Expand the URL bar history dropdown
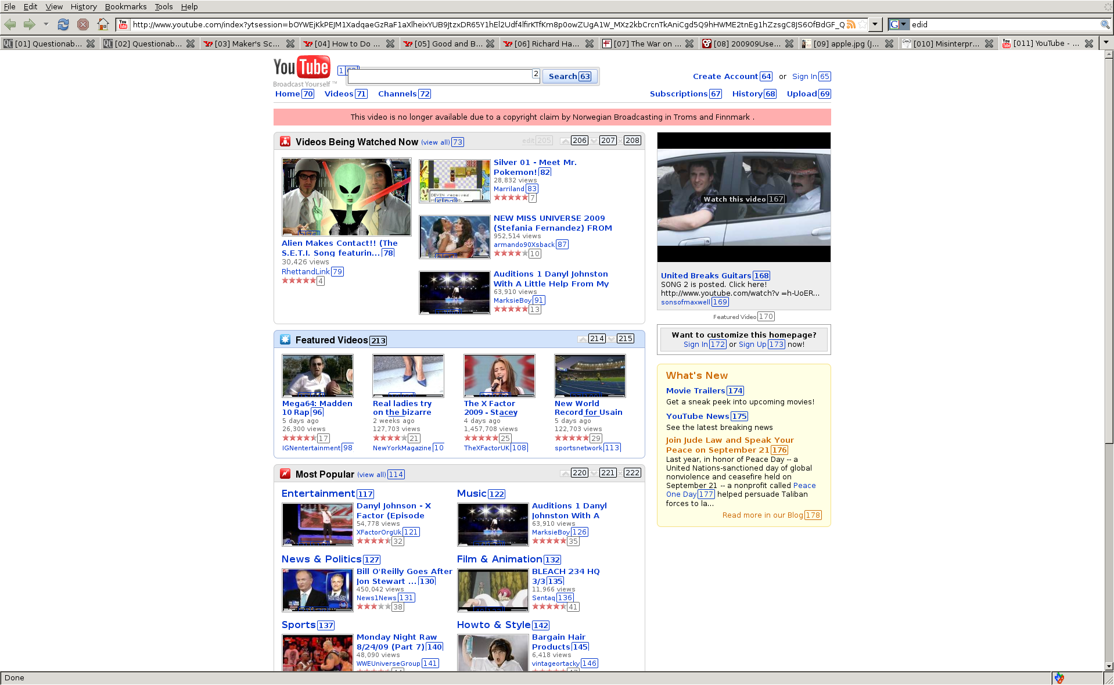 coord(875,24)
